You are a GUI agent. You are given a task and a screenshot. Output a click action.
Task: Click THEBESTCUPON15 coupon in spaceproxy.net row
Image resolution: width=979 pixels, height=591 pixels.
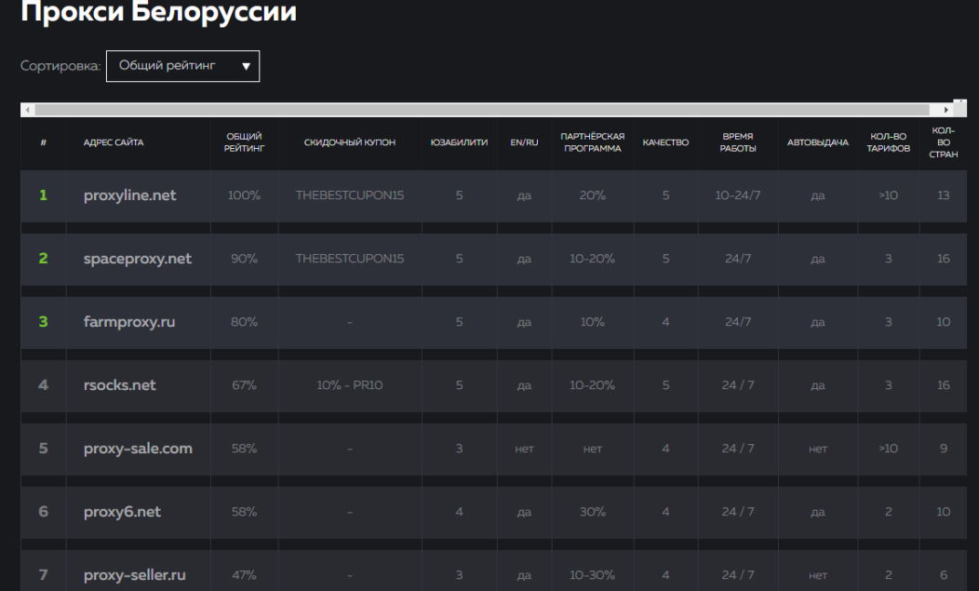click(350, 259)
